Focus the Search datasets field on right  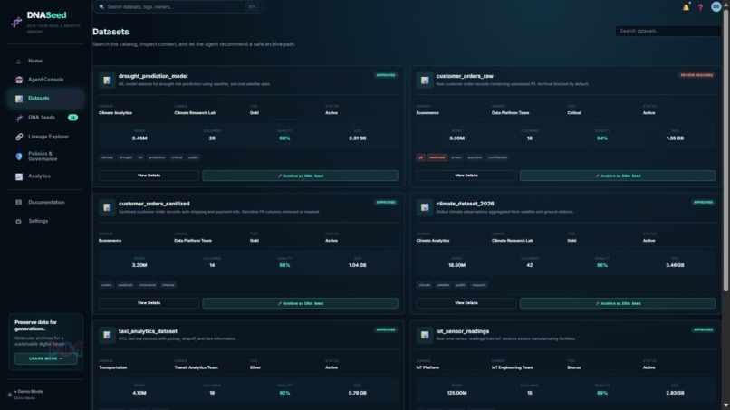coord(668,31)
